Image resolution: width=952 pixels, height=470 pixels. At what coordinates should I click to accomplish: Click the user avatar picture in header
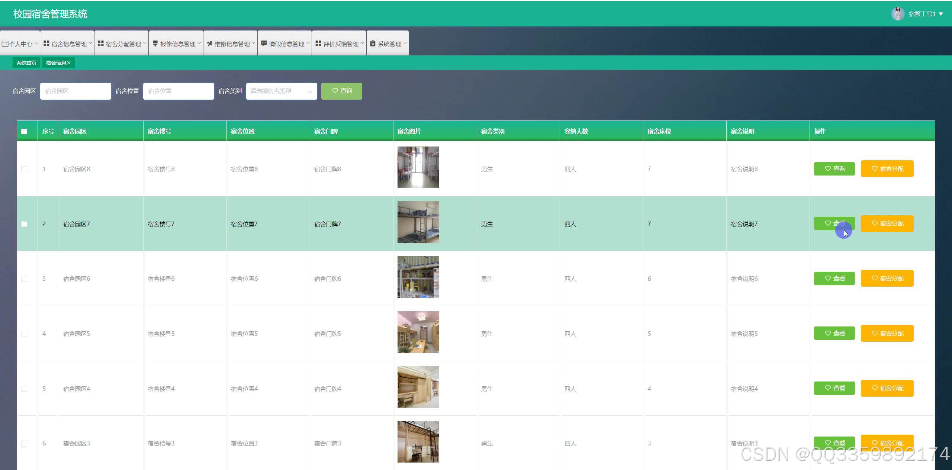(x=898, y=14)
